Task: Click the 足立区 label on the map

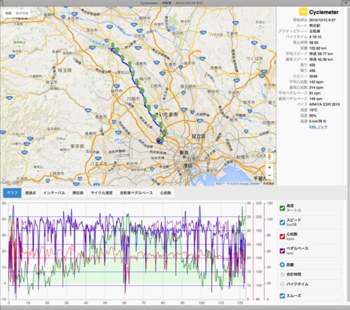Action: tap(198, 136)
